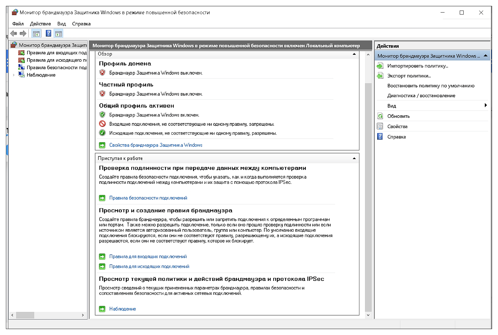The width and height of the screenshot is (498, 335).
Task: Open the Вид menu in menu bar
Action: click(x=61, y=24)
